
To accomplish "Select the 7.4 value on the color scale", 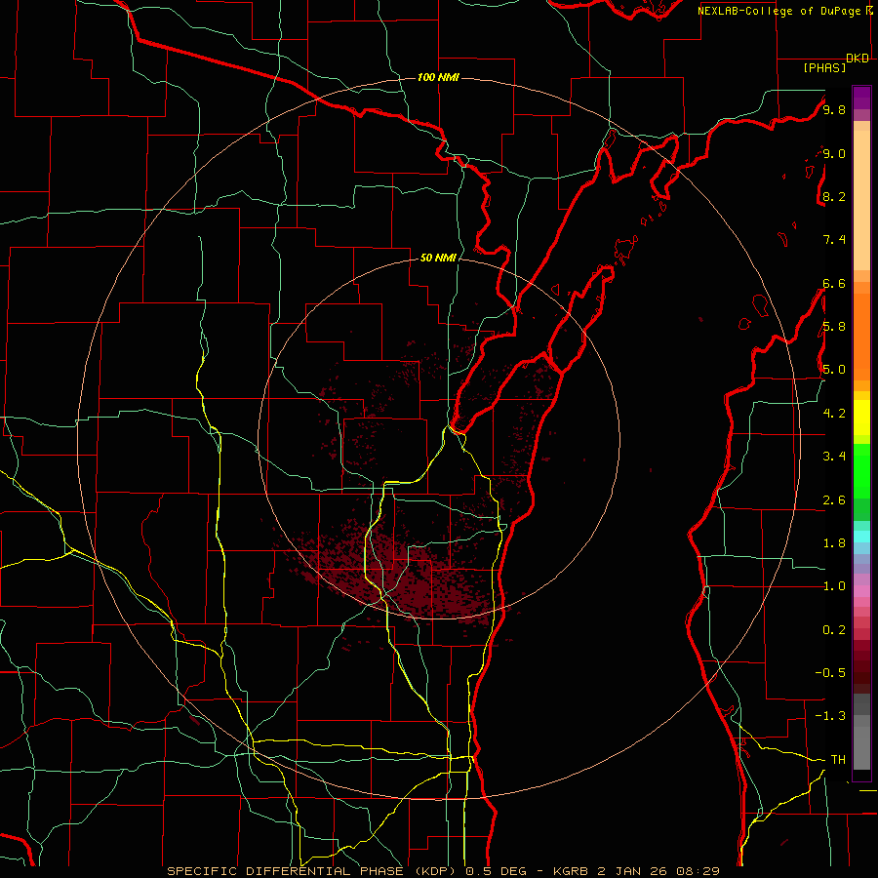I will point(834,240).
